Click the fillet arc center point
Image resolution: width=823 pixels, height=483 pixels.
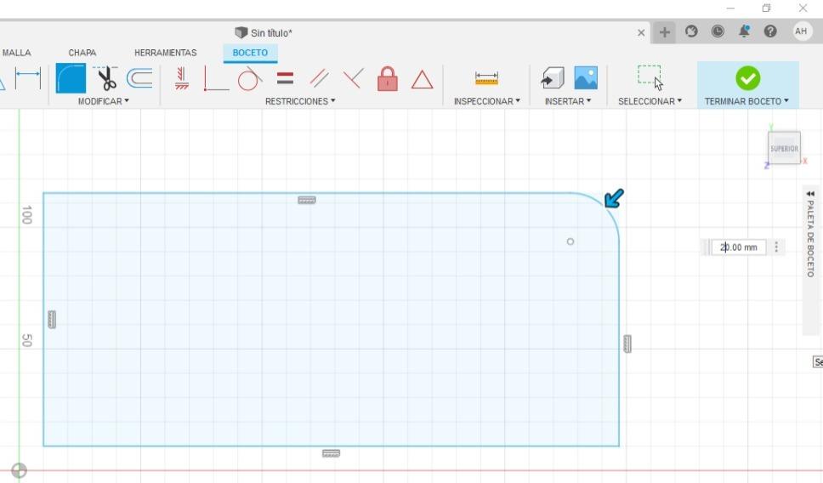570,241
